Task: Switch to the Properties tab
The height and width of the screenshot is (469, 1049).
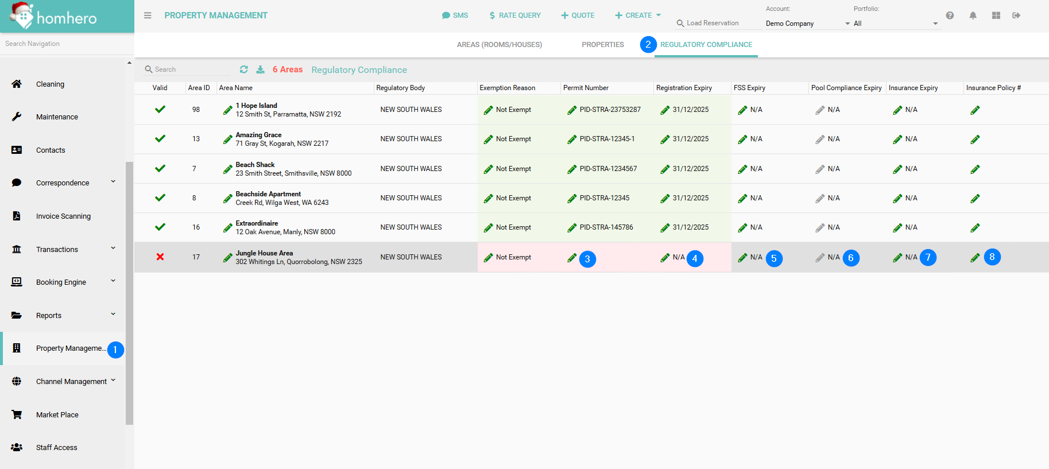Action: pyautogui.click(x=602, y=45)
